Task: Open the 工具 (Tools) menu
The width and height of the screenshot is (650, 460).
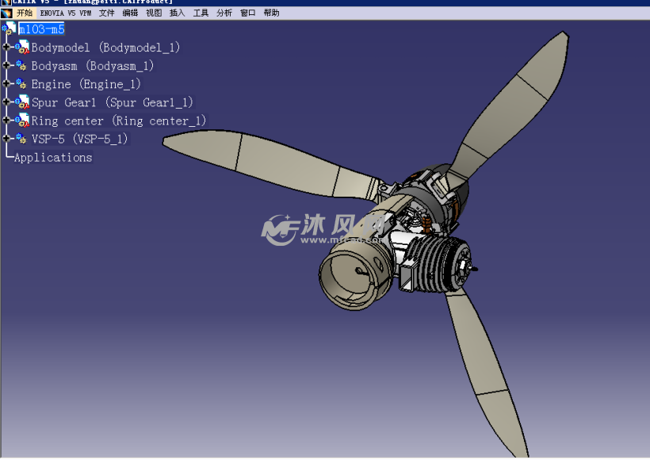Action: pos(201,13)
